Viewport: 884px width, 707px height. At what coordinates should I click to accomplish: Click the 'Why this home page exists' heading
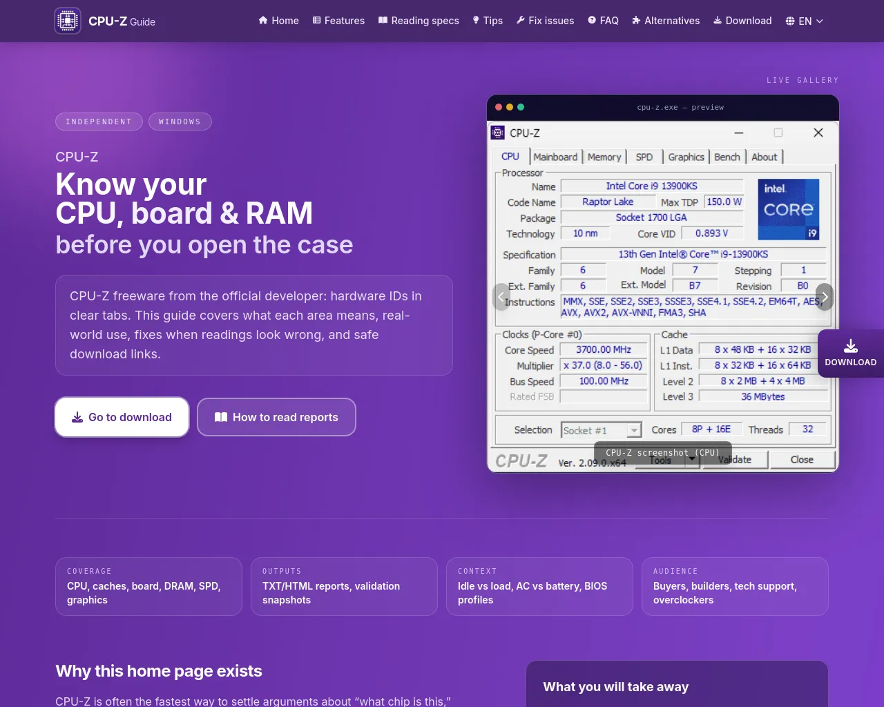tap(159, 671)
